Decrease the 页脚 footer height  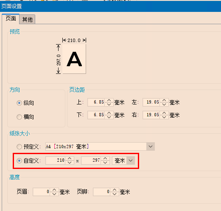pos(115,194)
